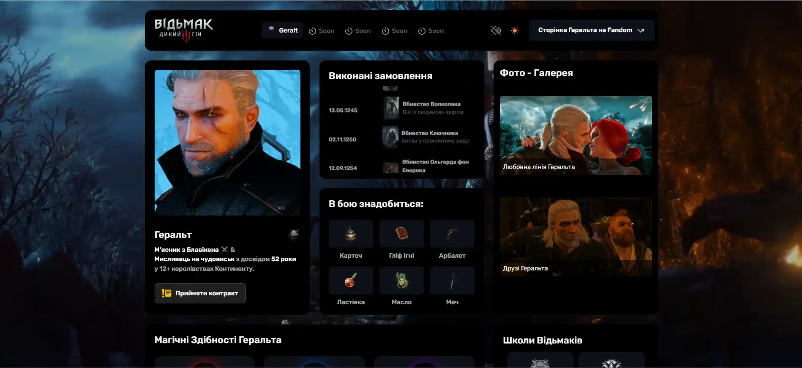Click the Магічні Здібності Геральта heading
Viewport: 802px width, 368px height.
[x=218, y=340]
